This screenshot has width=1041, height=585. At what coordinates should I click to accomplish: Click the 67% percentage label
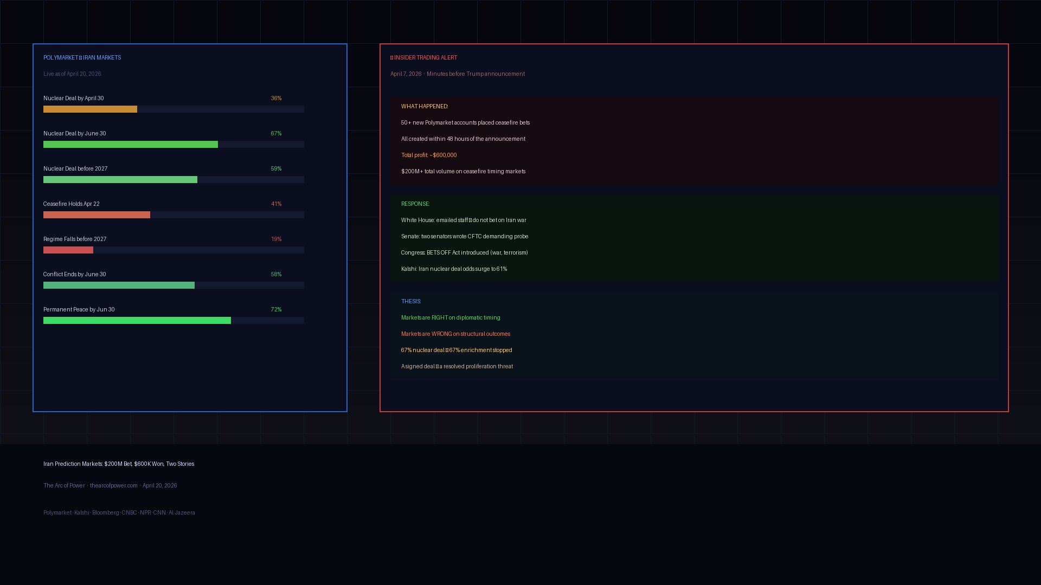(x=276, y=134)
